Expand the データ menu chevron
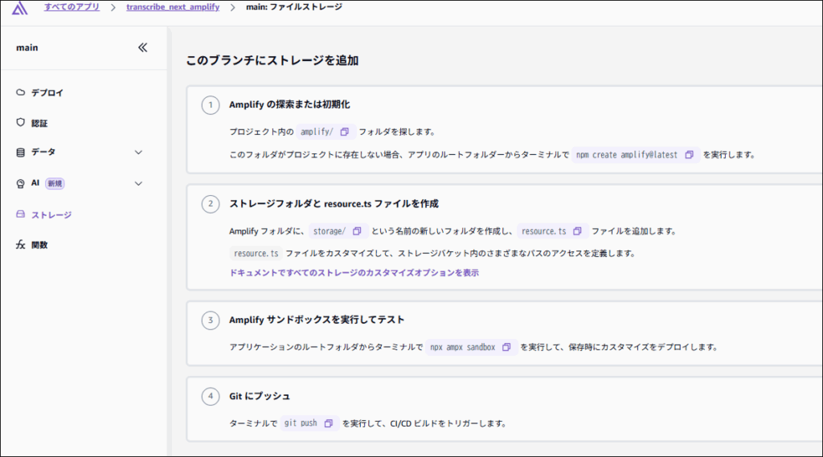 [138, 152]
